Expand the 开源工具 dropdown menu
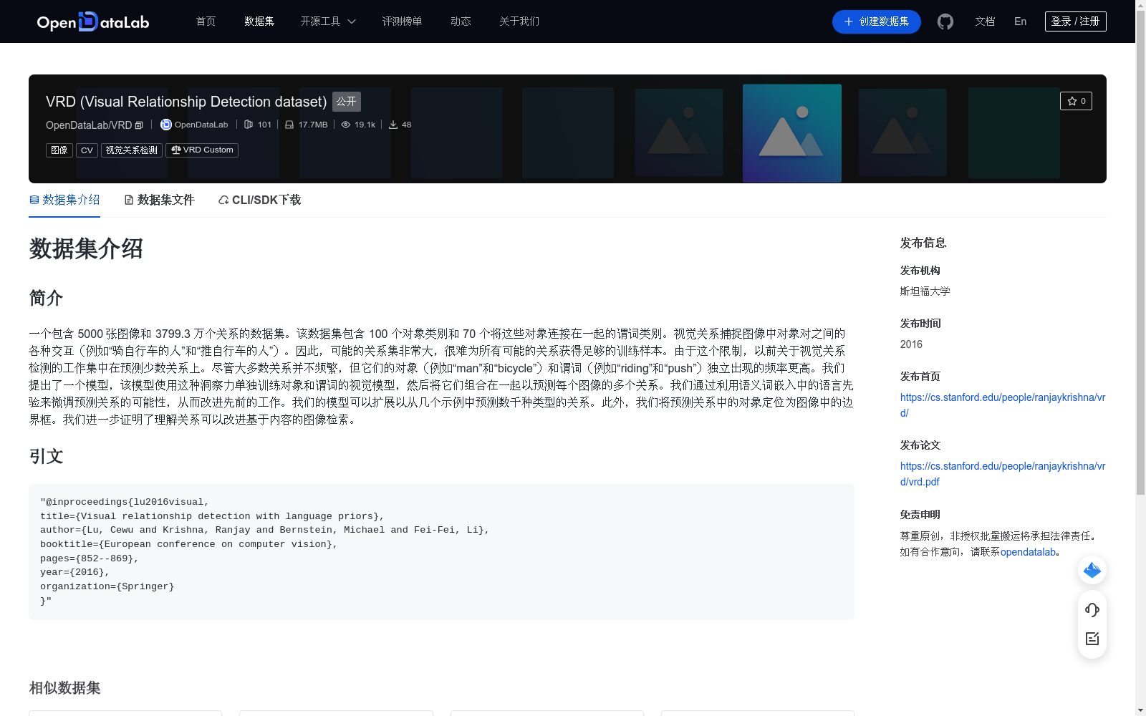This screenshot has width=1146, height=716. point(328,21)
